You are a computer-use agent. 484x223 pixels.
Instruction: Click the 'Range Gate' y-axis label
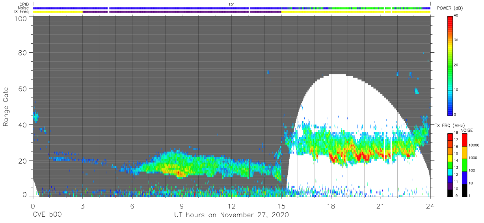point(6,107)
